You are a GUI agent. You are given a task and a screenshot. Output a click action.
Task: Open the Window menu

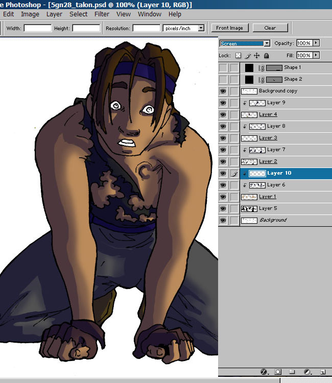pos(150,14)
